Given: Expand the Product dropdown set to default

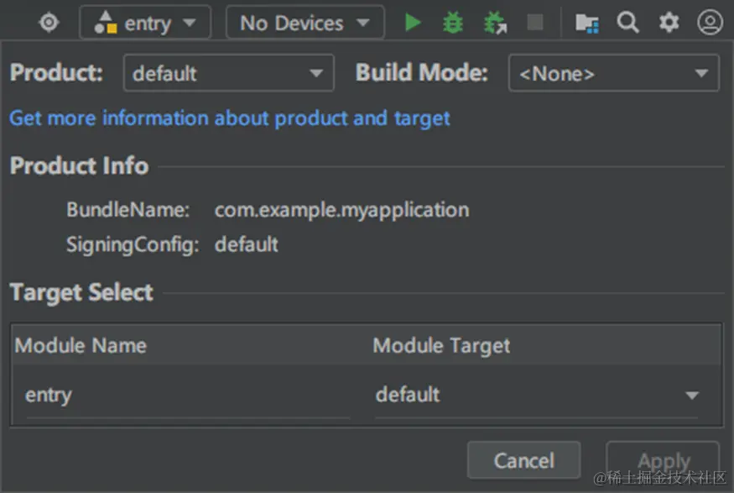Looking at the screenshot, I should pos(228,73).
